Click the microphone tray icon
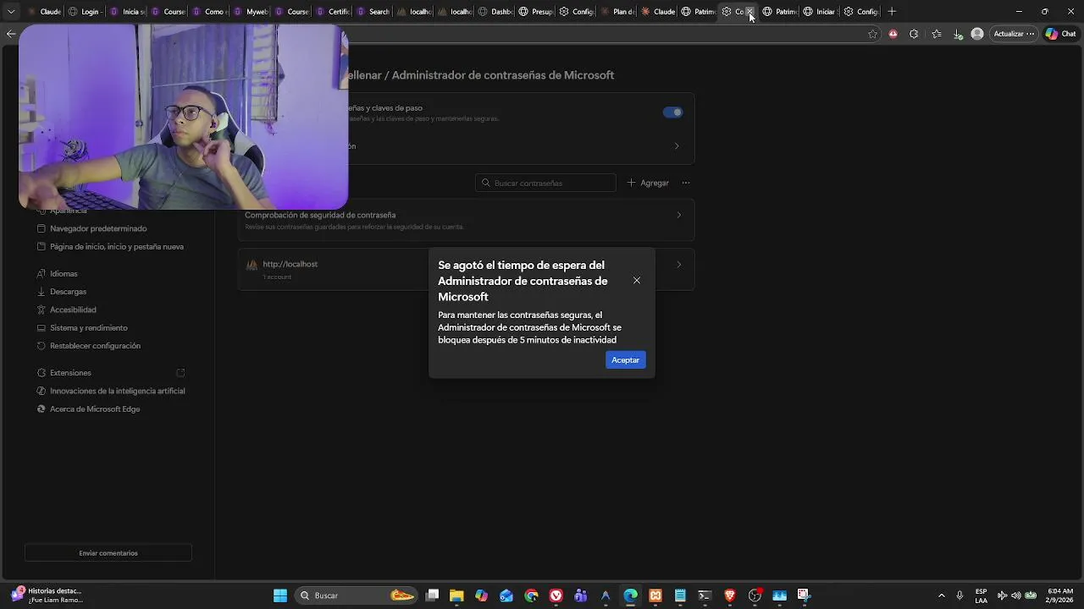Screen dimensions: 1084x609 pos(960,595)
